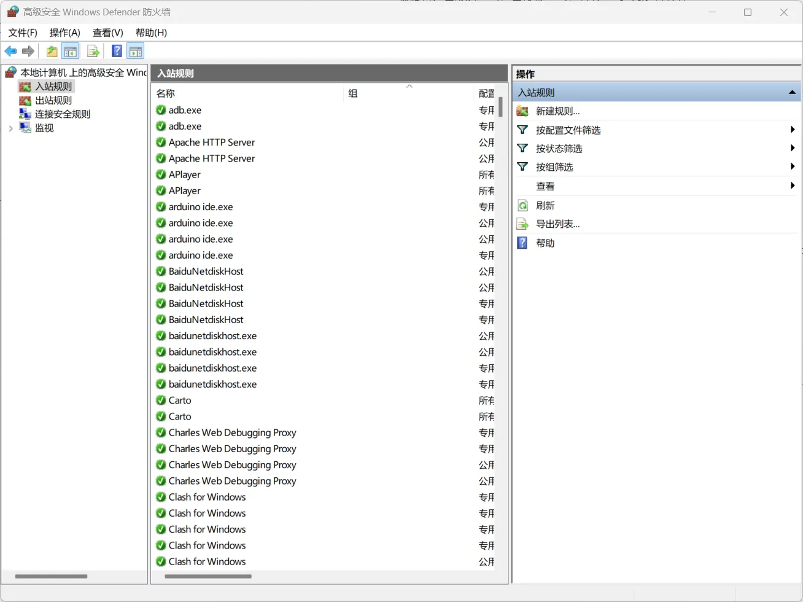Open the 查看(V) menu in menu bar
The height and width of the screenshot is (602, 803).
coord(108,33)
